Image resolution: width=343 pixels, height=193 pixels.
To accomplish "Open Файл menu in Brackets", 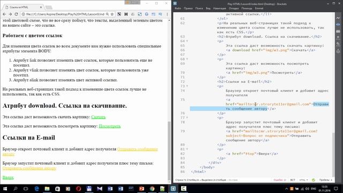I will pyautogui.click(x=178, y=9).
